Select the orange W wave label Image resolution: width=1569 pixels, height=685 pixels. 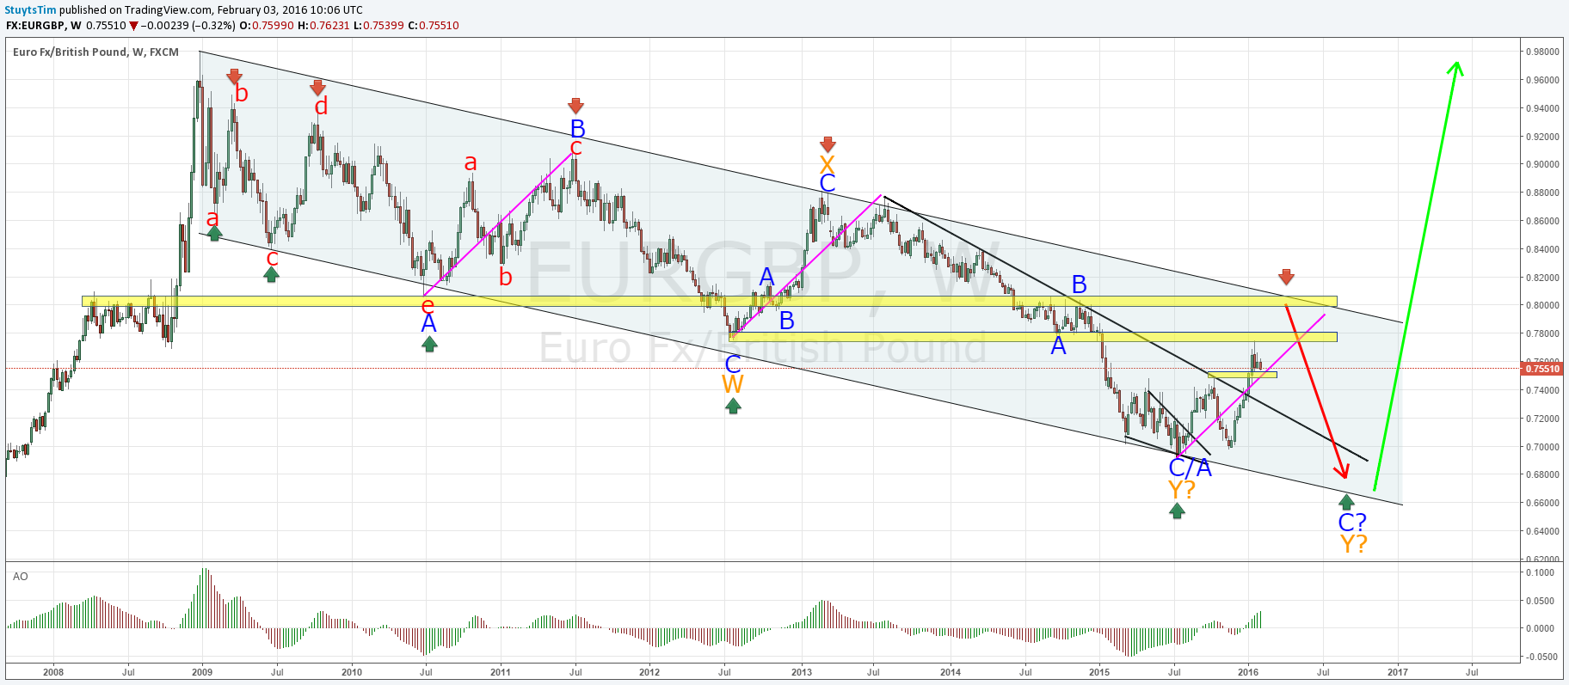[733, 384]
